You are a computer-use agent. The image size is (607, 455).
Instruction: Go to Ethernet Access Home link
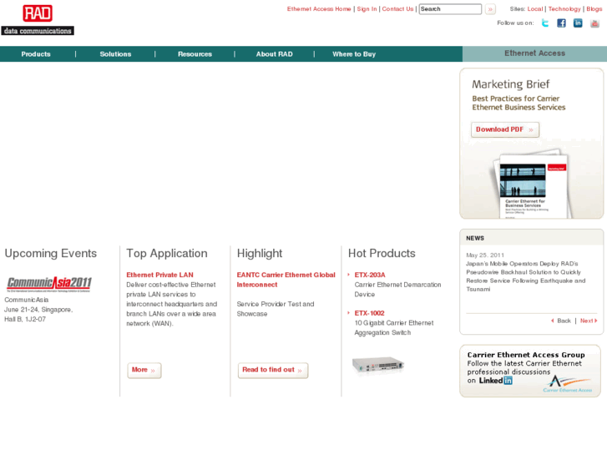point(319,9)
